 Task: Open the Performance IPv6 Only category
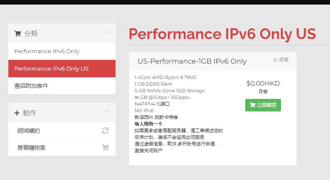(x=47, y=52)
